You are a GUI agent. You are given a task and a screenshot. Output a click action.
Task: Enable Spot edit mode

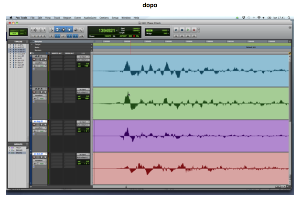(22, 31)
